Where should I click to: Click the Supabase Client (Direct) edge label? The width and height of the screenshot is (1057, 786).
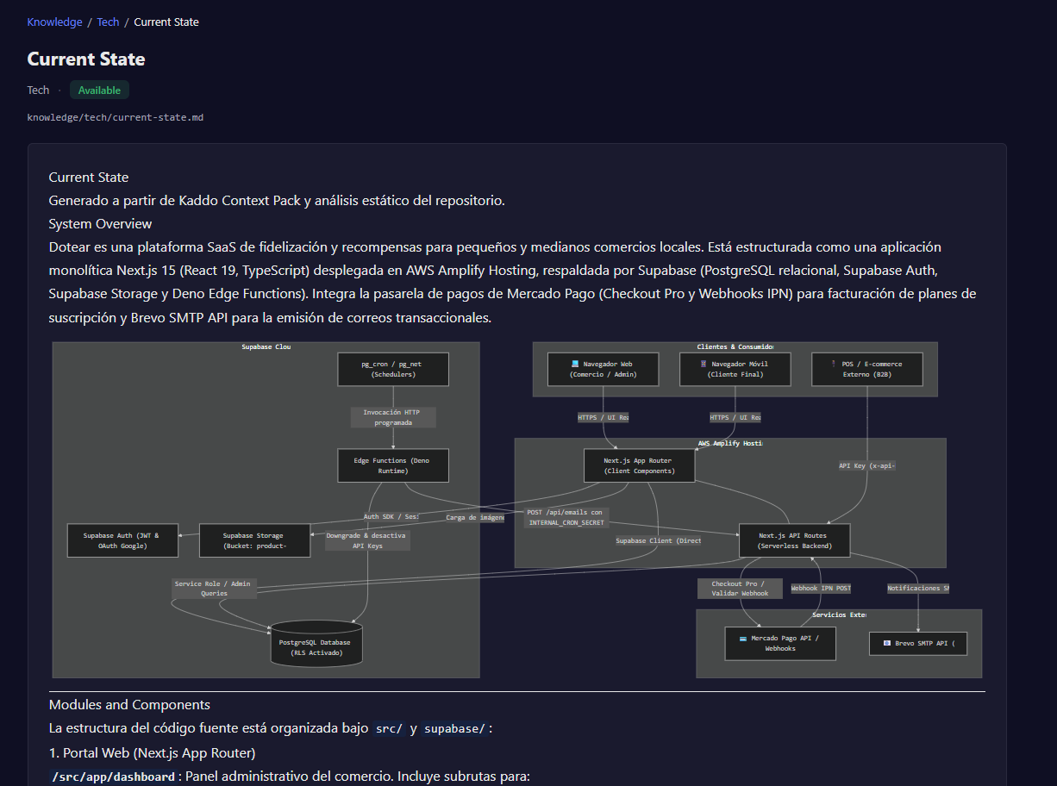pyautogui.click(x=658, y=540)
